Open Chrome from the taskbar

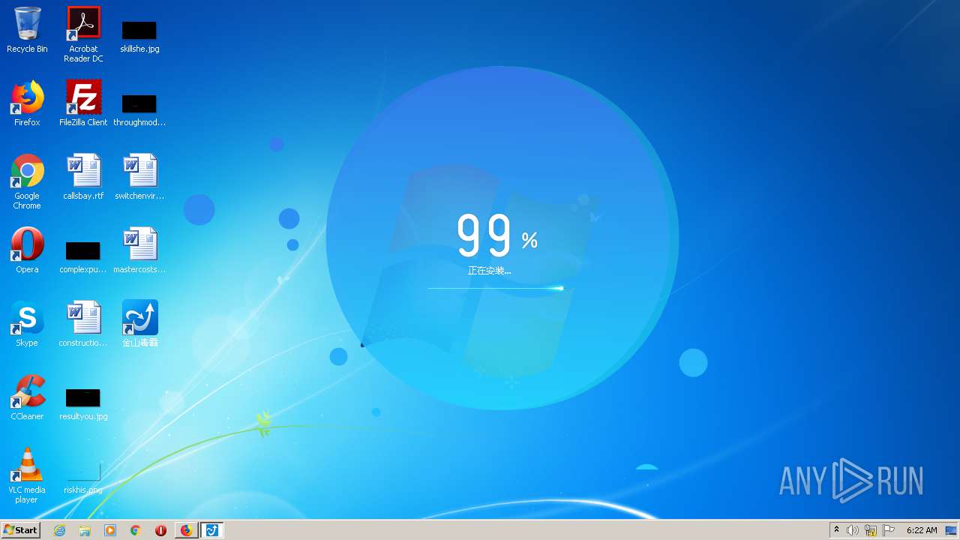pyautogui.click(x=136, y=530)
